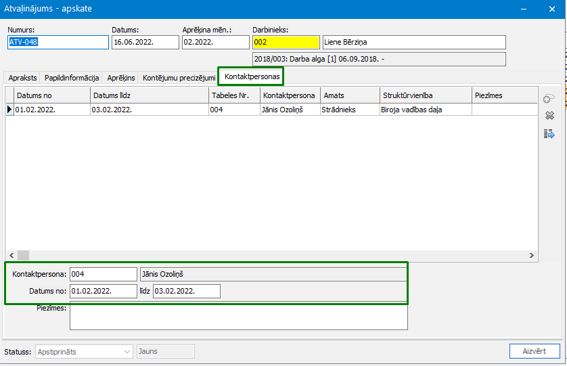Select table cell Strādnieks
The width and height of the screenshot is (567, 366).
click(350, 110)
